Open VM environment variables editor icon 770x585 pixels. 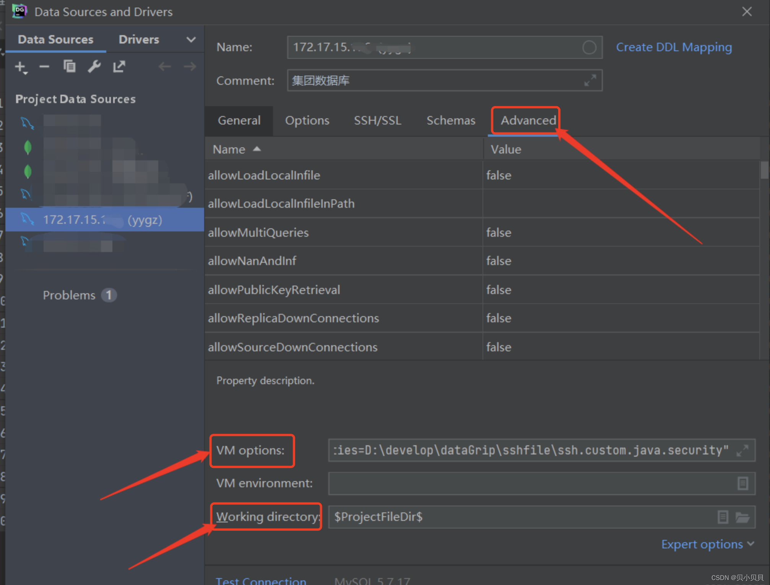742,483
